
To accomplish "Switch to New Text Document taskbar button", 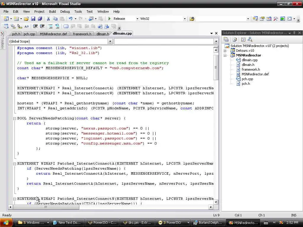I will pos(68,223).
